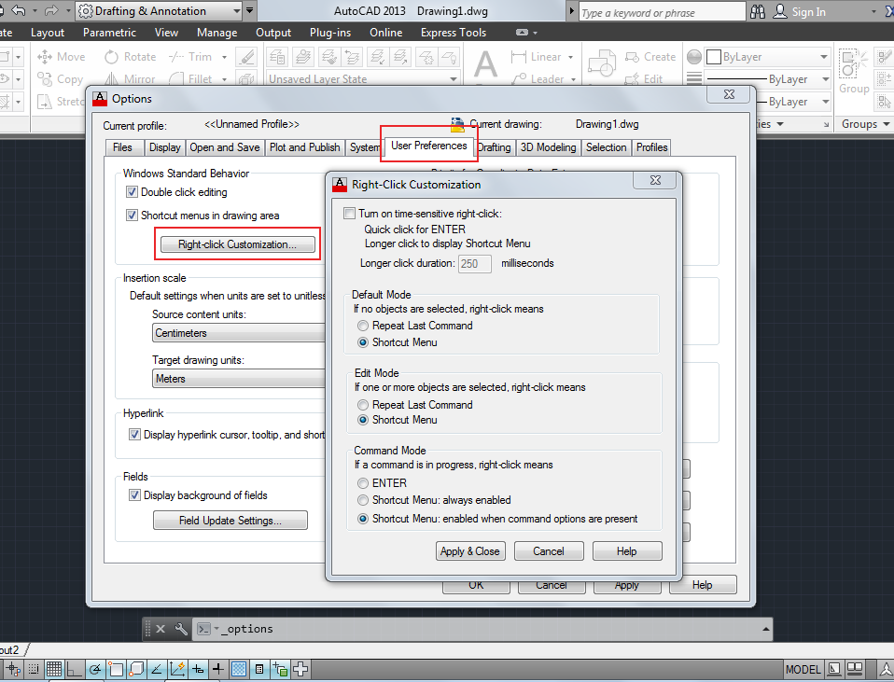Screen dimensions: 894x682
Task: Switch to the Open and Save tab
Action: pyautogui.click(x=224, y=147)
